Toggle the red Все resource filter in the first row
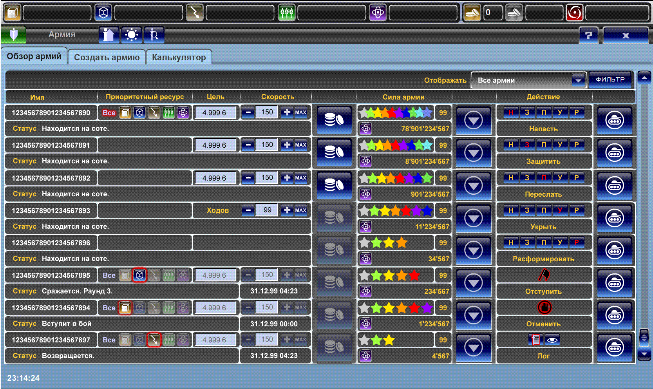 pyautogui.click(x=109, y=113)
